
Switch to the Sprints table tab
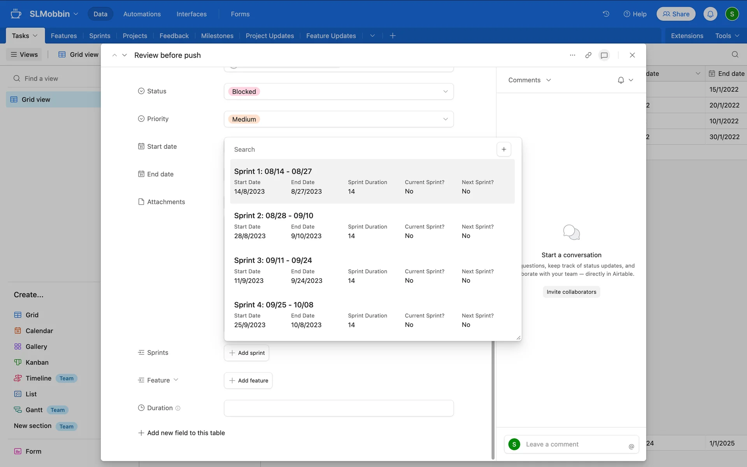coord(100,36)
